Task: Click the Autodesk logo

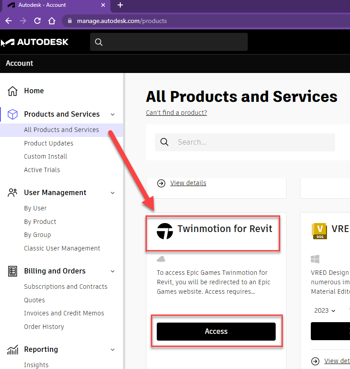Action: (36, 42)
